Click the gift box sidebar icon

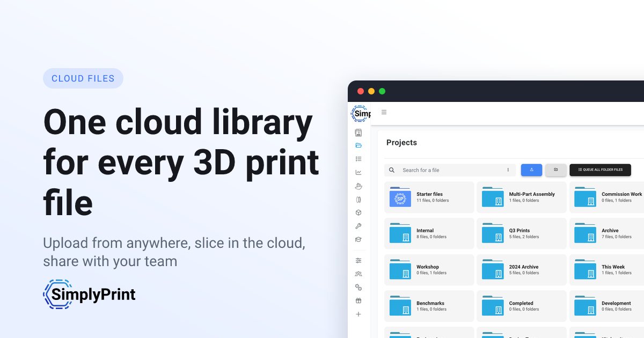tap(358, 300)
